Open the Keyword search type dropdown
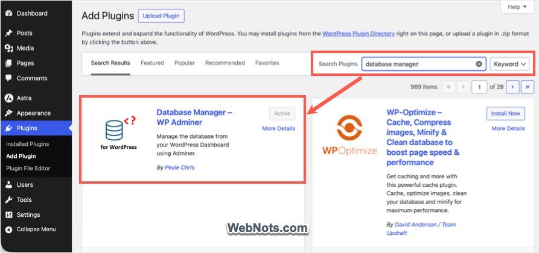 point(509,64)
